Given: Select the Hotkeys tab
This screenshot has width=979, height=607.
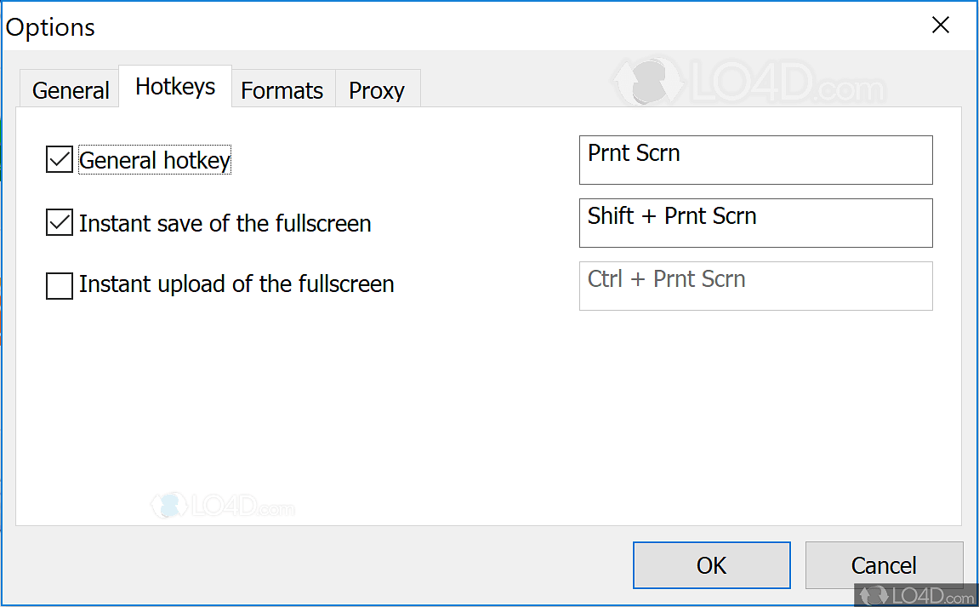Looking at the screenshot, I should [175, 87].
